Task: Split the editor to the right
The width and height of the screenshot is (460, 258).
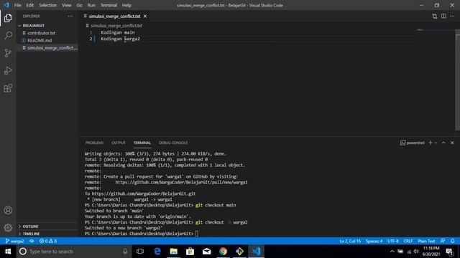Action: click(x=443, y=16)
